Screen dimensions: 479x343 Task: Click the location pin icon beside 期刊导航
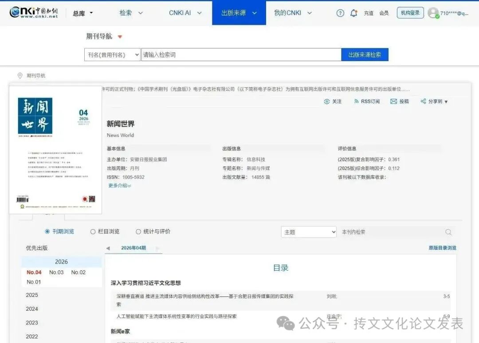[20, 75]
